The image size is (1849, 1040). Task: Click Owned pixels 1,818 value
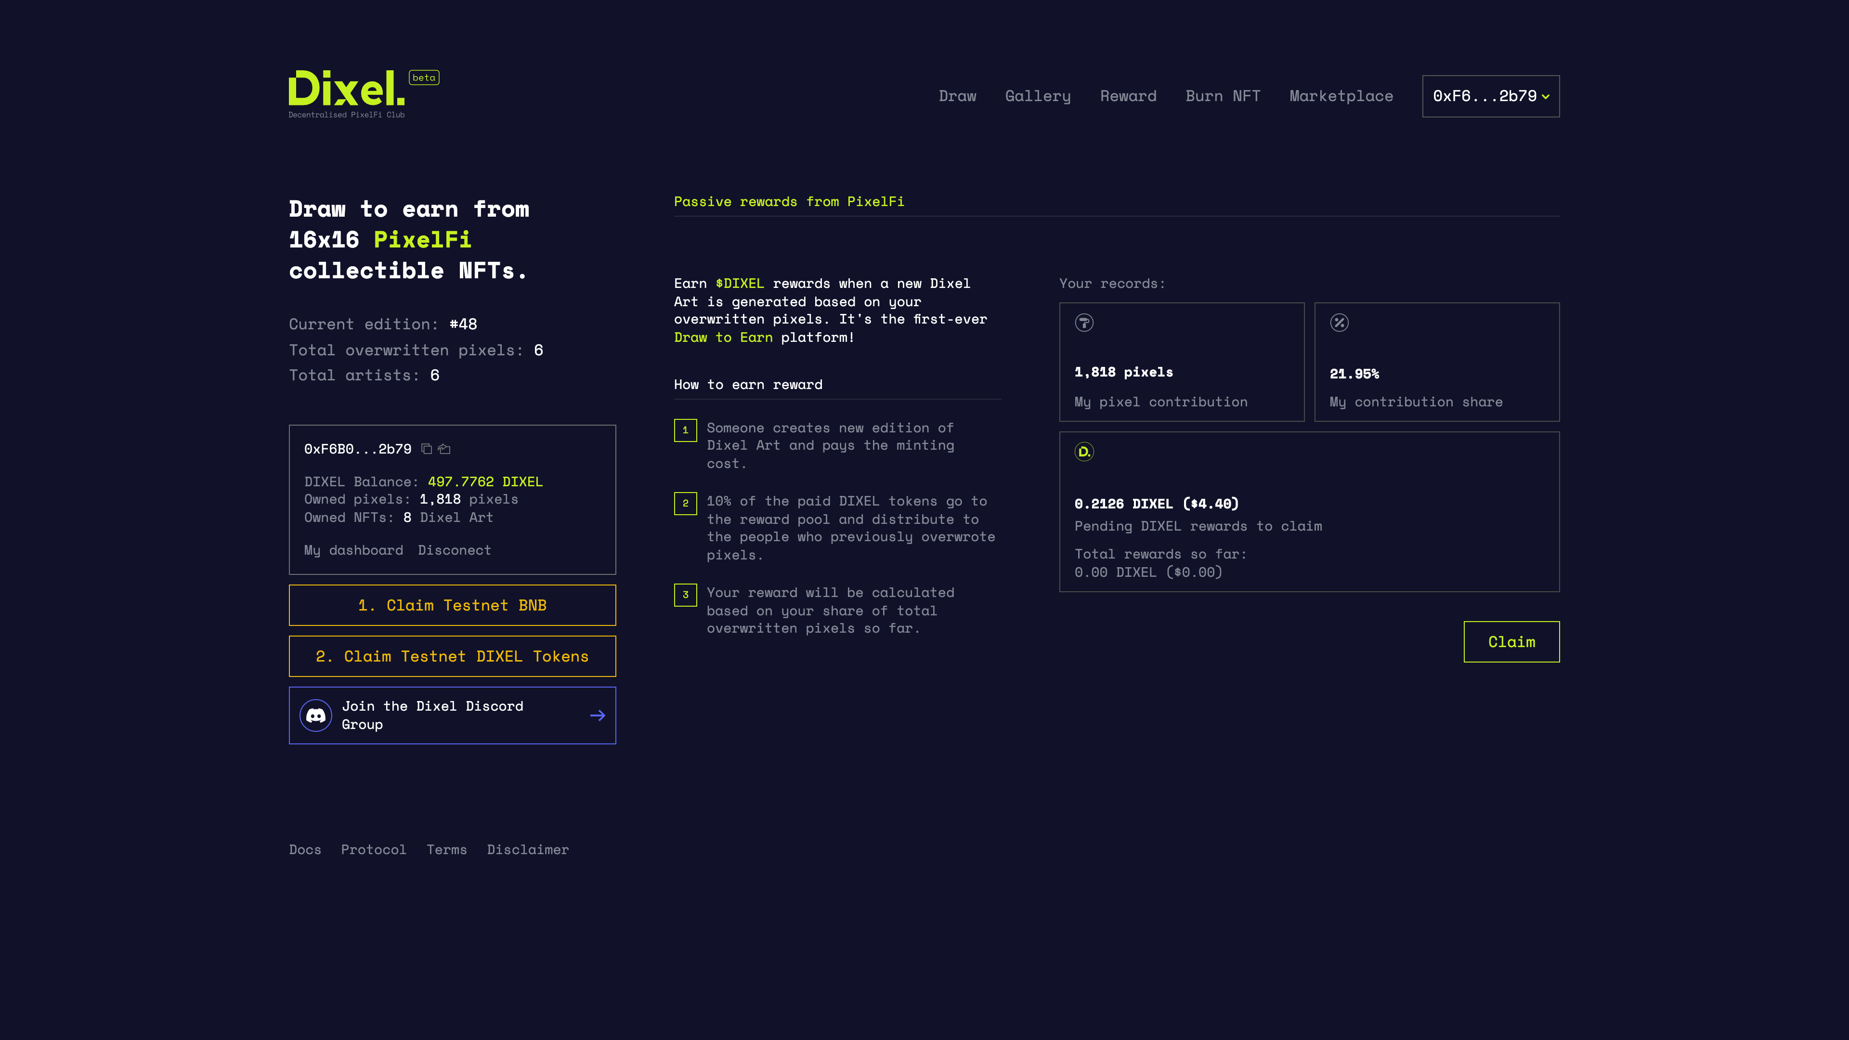[x=440, y=499]
